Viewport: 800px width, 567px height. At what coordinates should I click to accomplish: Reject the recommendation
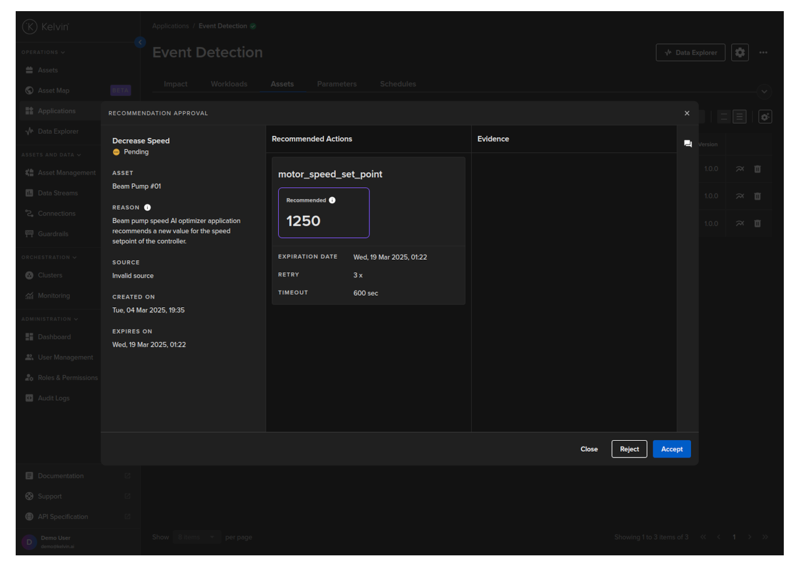point(629,449)
